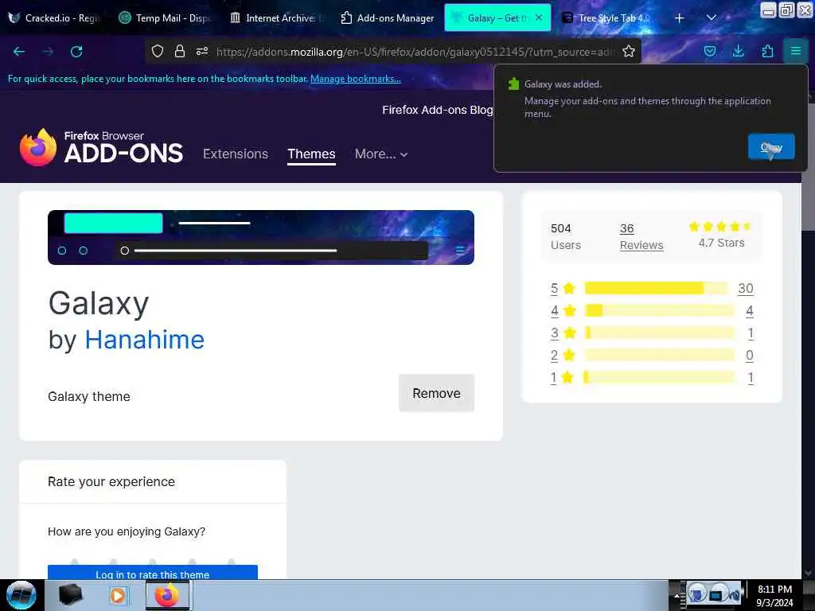Image resolution: width=815 pixels, height=611 pixels.
Task: Open the Themes section
Action: [311, 154]
